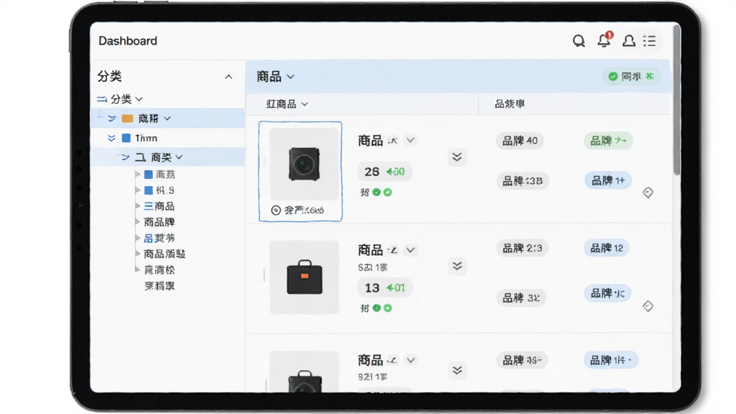The width and height of the screenshot is (736, 414).
Task: Collapse the 分类 sidebar panel chevron
Action: tap(229, 76)
